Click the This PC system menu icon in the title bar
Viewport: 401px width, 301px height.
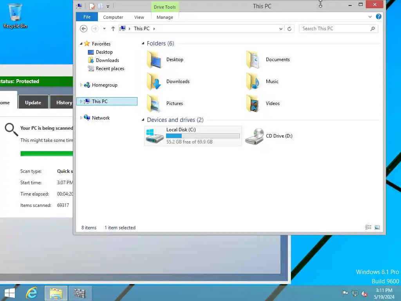[79, 6]
